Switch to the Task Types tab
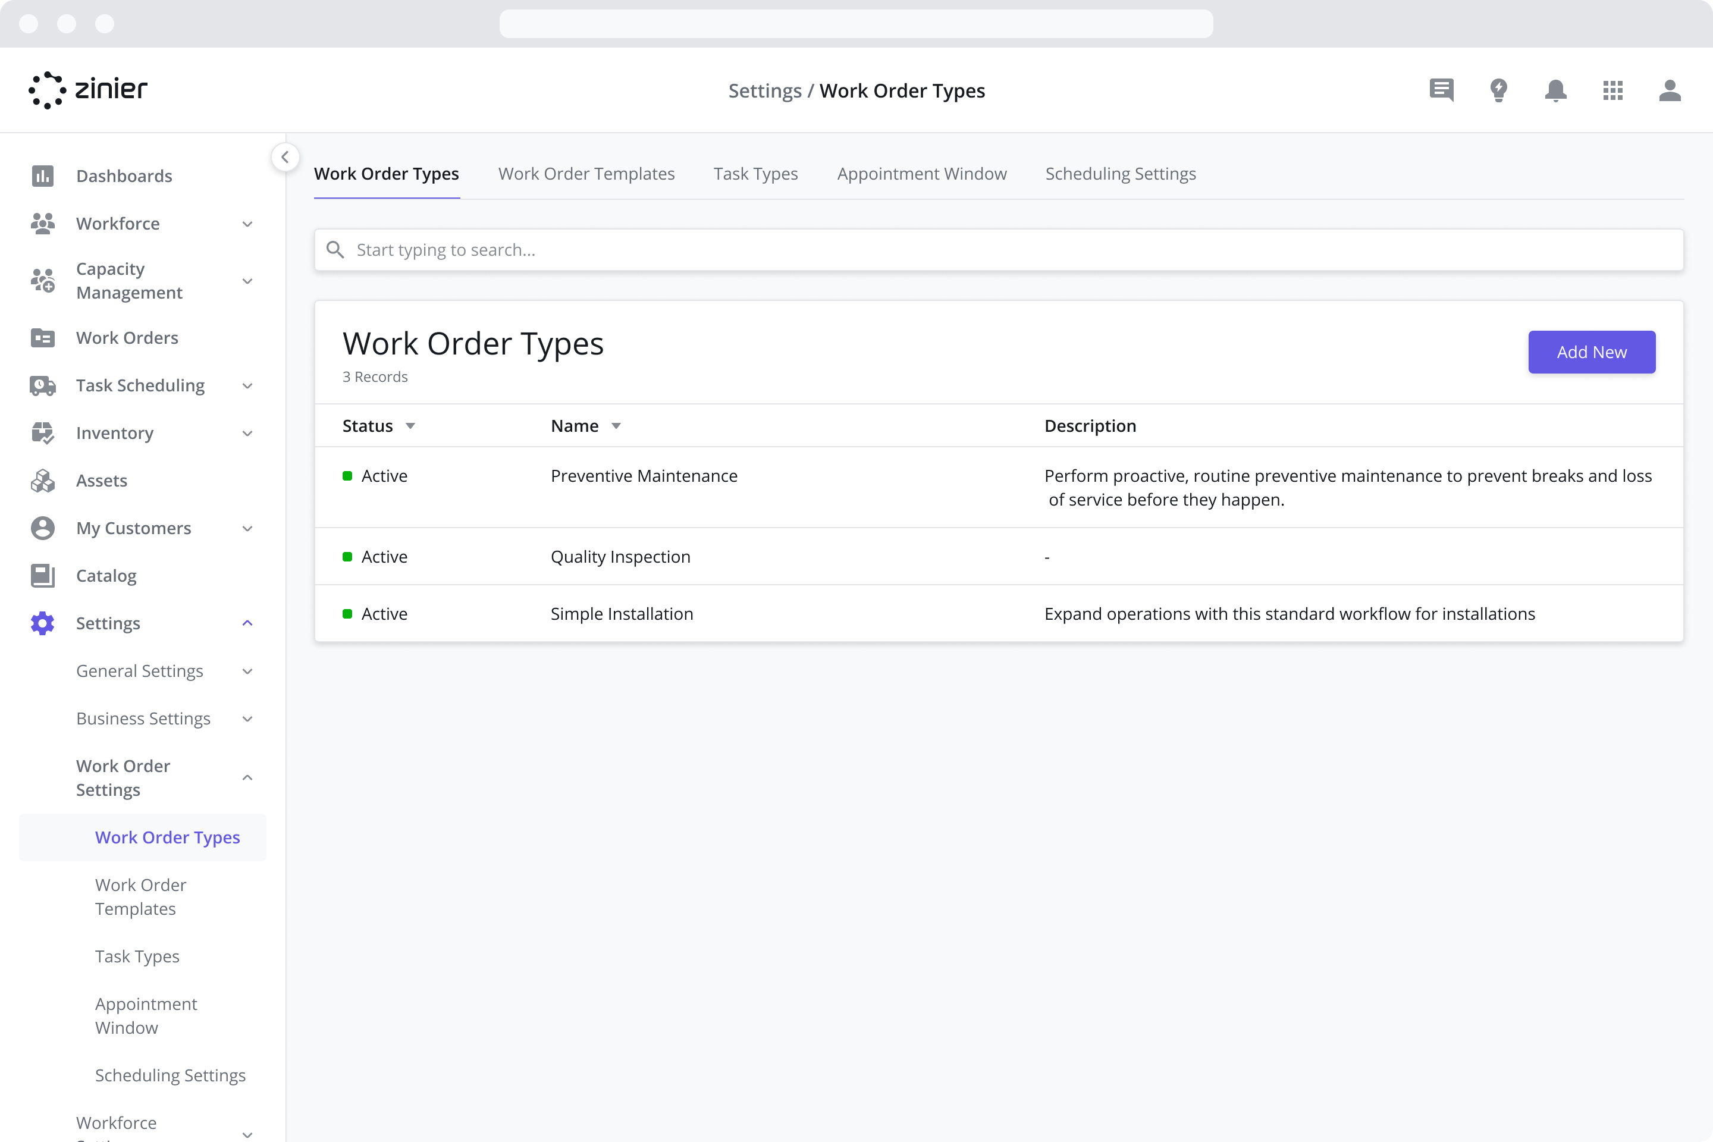1713x1142 pixels. 755,173
